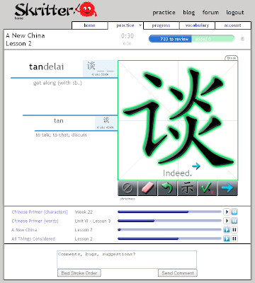Click the strictness label under toolbar
This screenshot has height=283, width=255.
127,199
